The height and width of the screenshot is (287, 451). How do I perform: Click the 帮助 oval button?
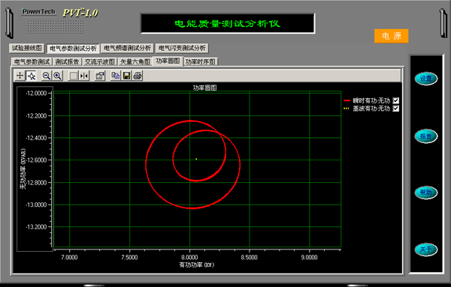pos(425,193)
